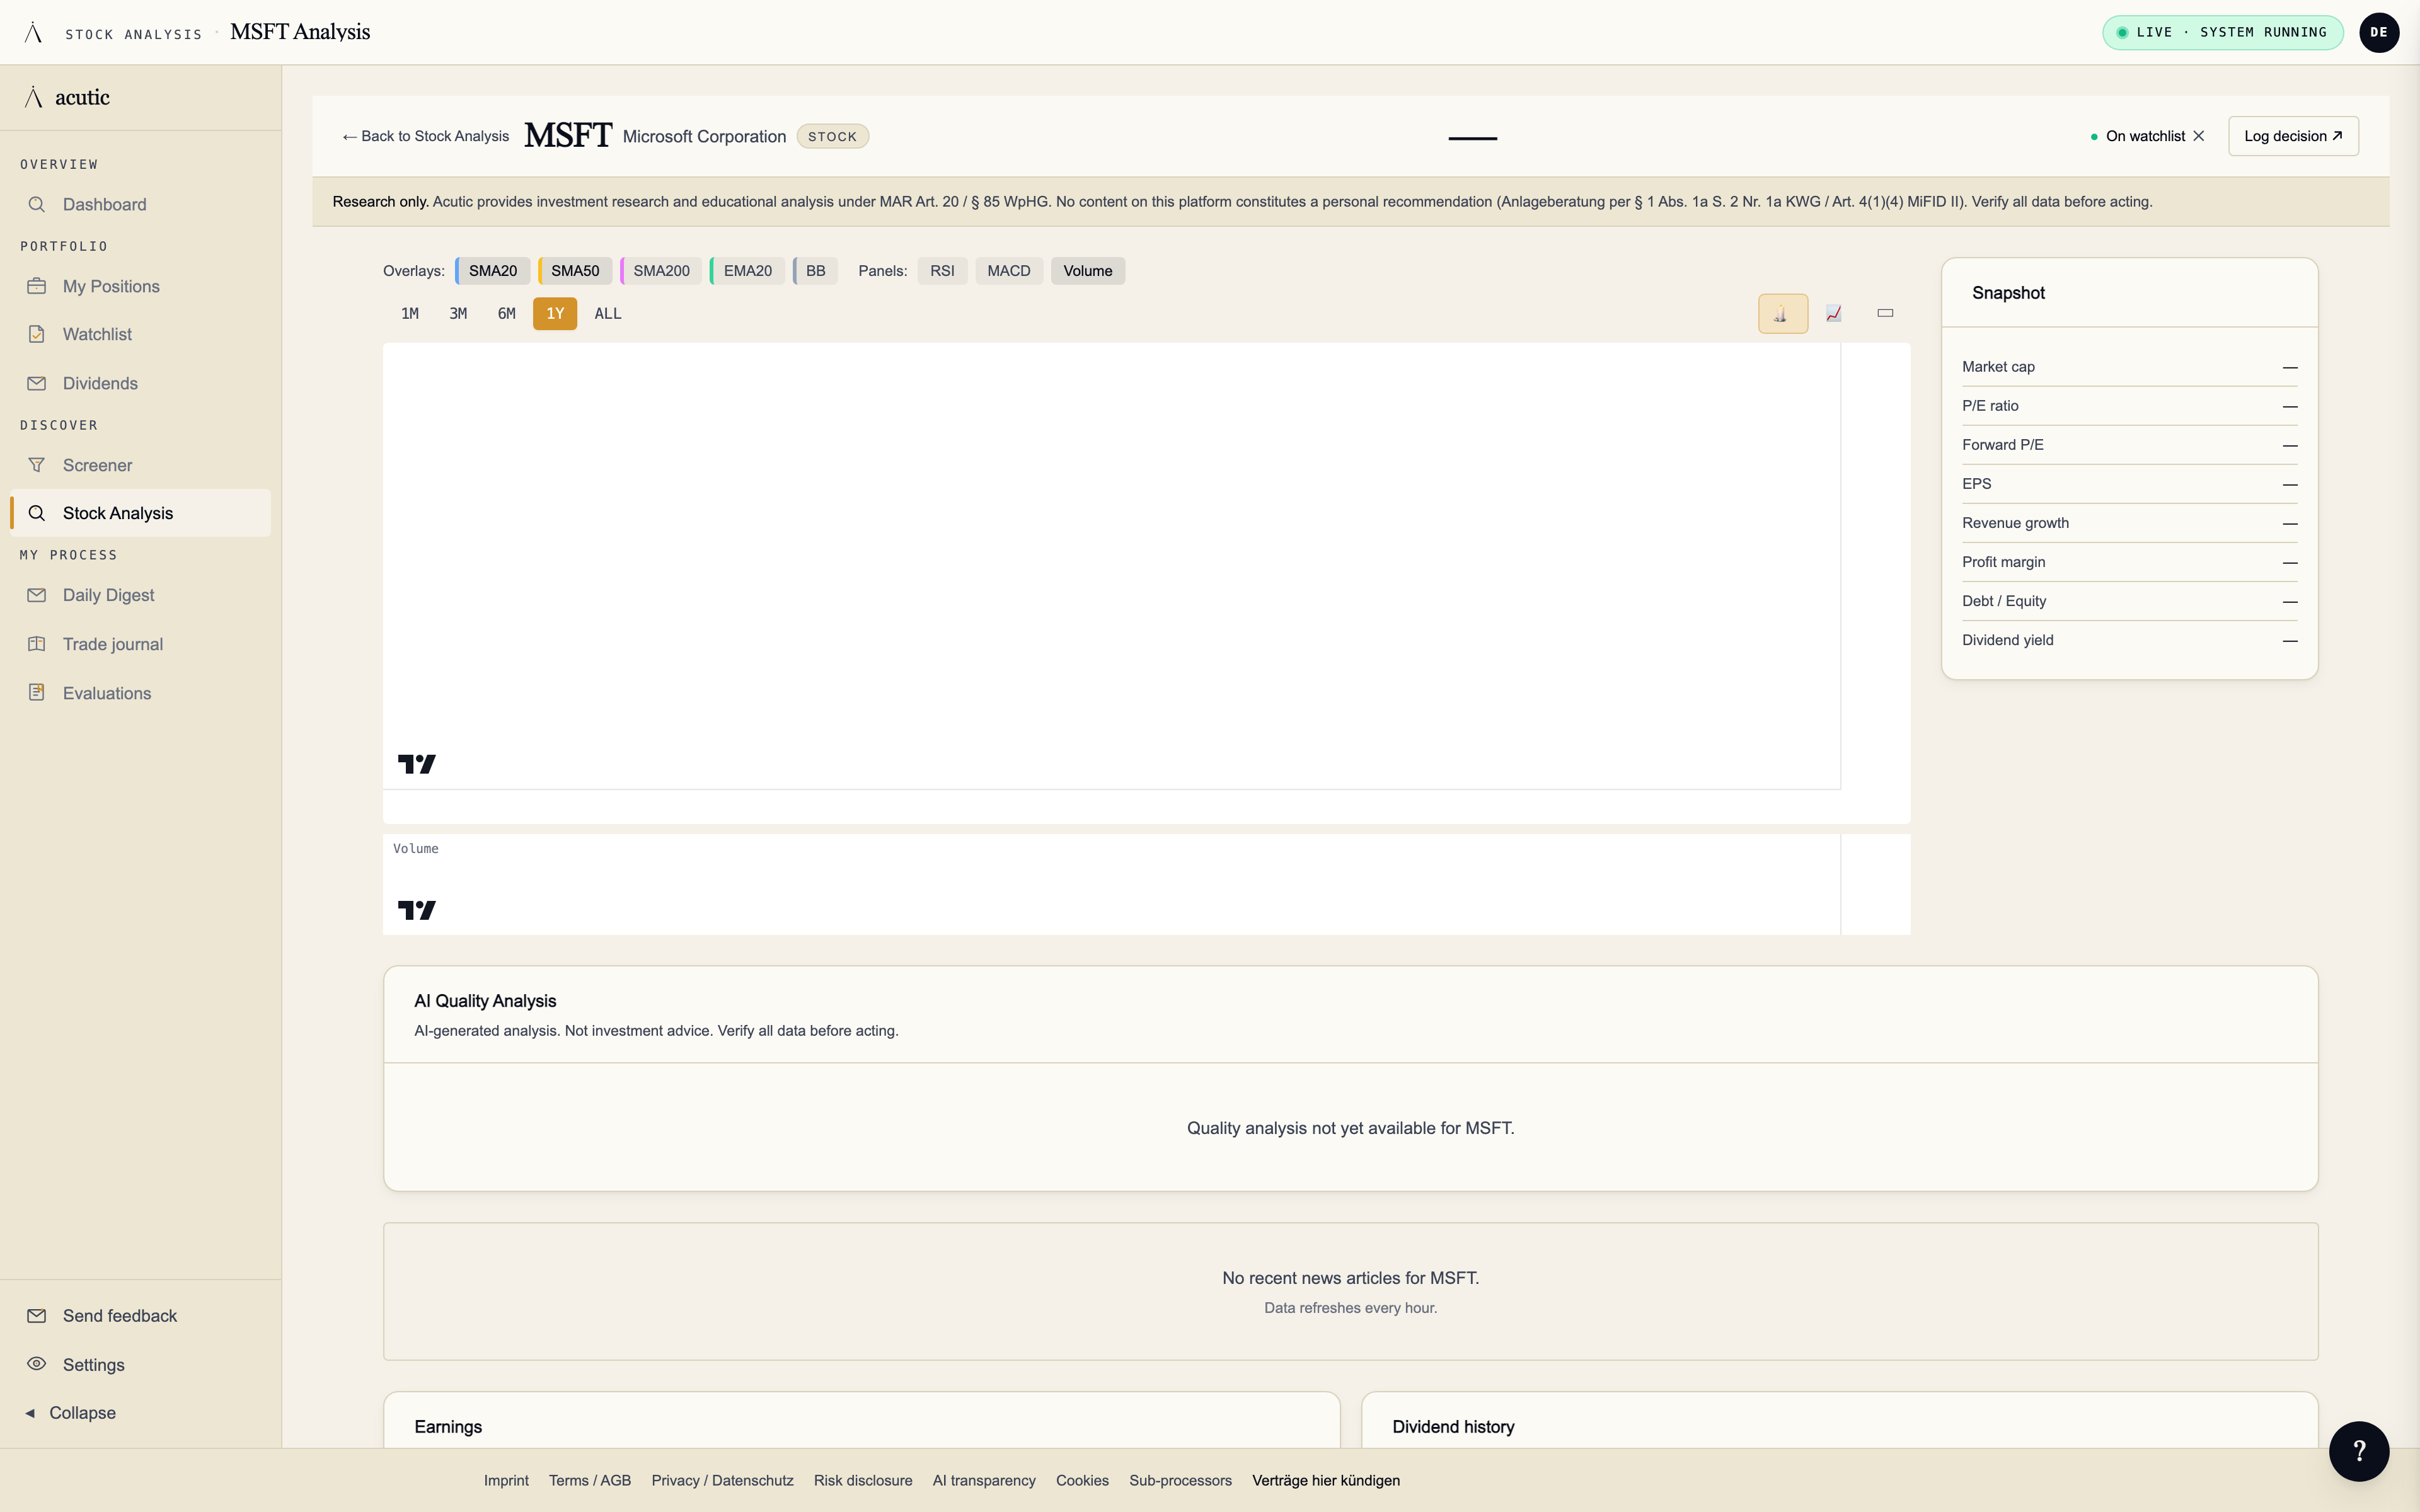Click Verträge hier kündigen link
The height and width of the screenshot is (1512, 2420).
click(x=1326, y=1480)
